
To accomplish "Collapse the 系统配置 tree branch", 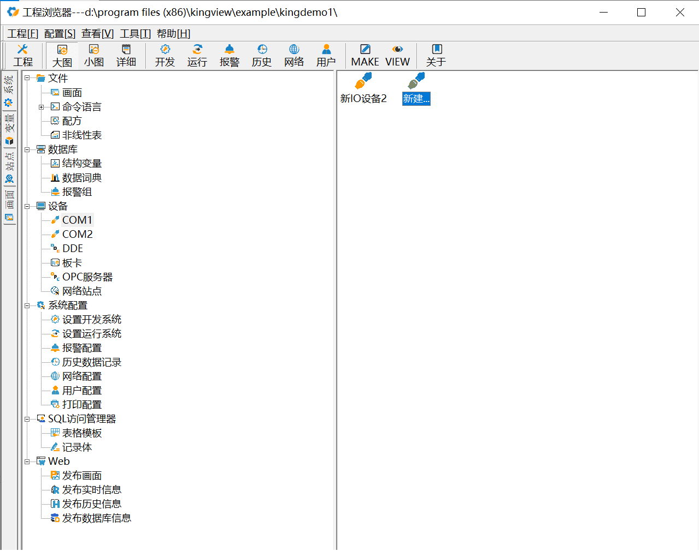I will pos(27,306).
